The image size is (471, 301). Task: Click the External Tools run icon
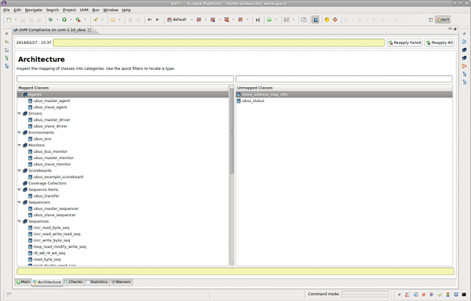click(78, 20)
